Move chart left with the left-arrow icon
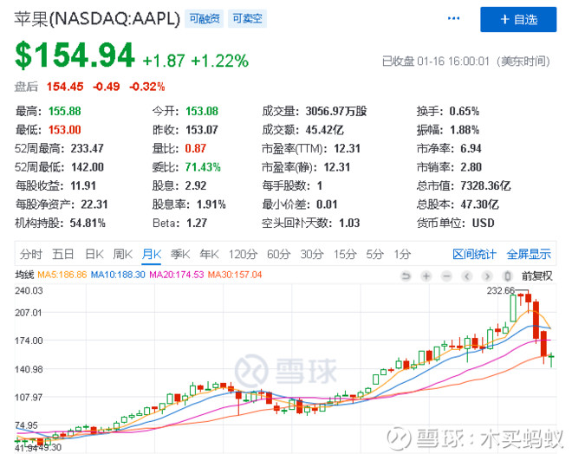Screen dimensions: 572x454 [467, 276]
